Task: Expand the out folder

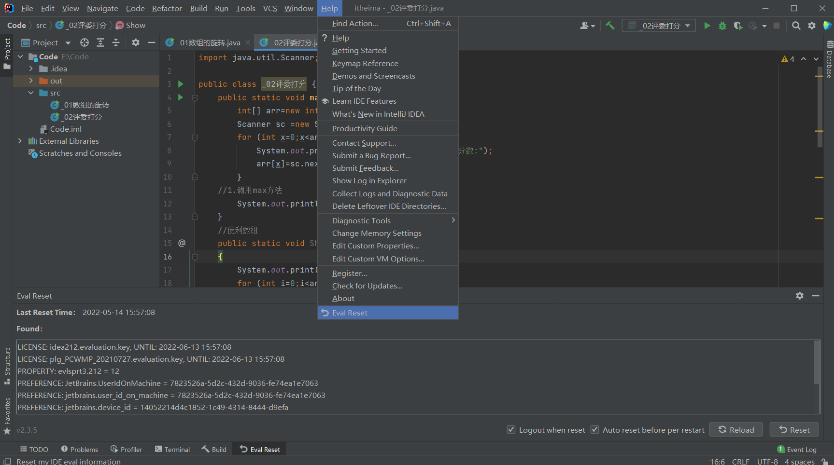Action: click(x=31, y=81)
